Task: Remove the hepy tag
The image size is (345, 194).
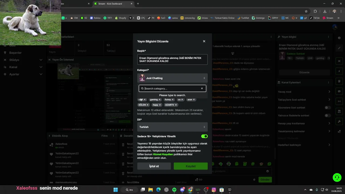Action: [160, 105]
